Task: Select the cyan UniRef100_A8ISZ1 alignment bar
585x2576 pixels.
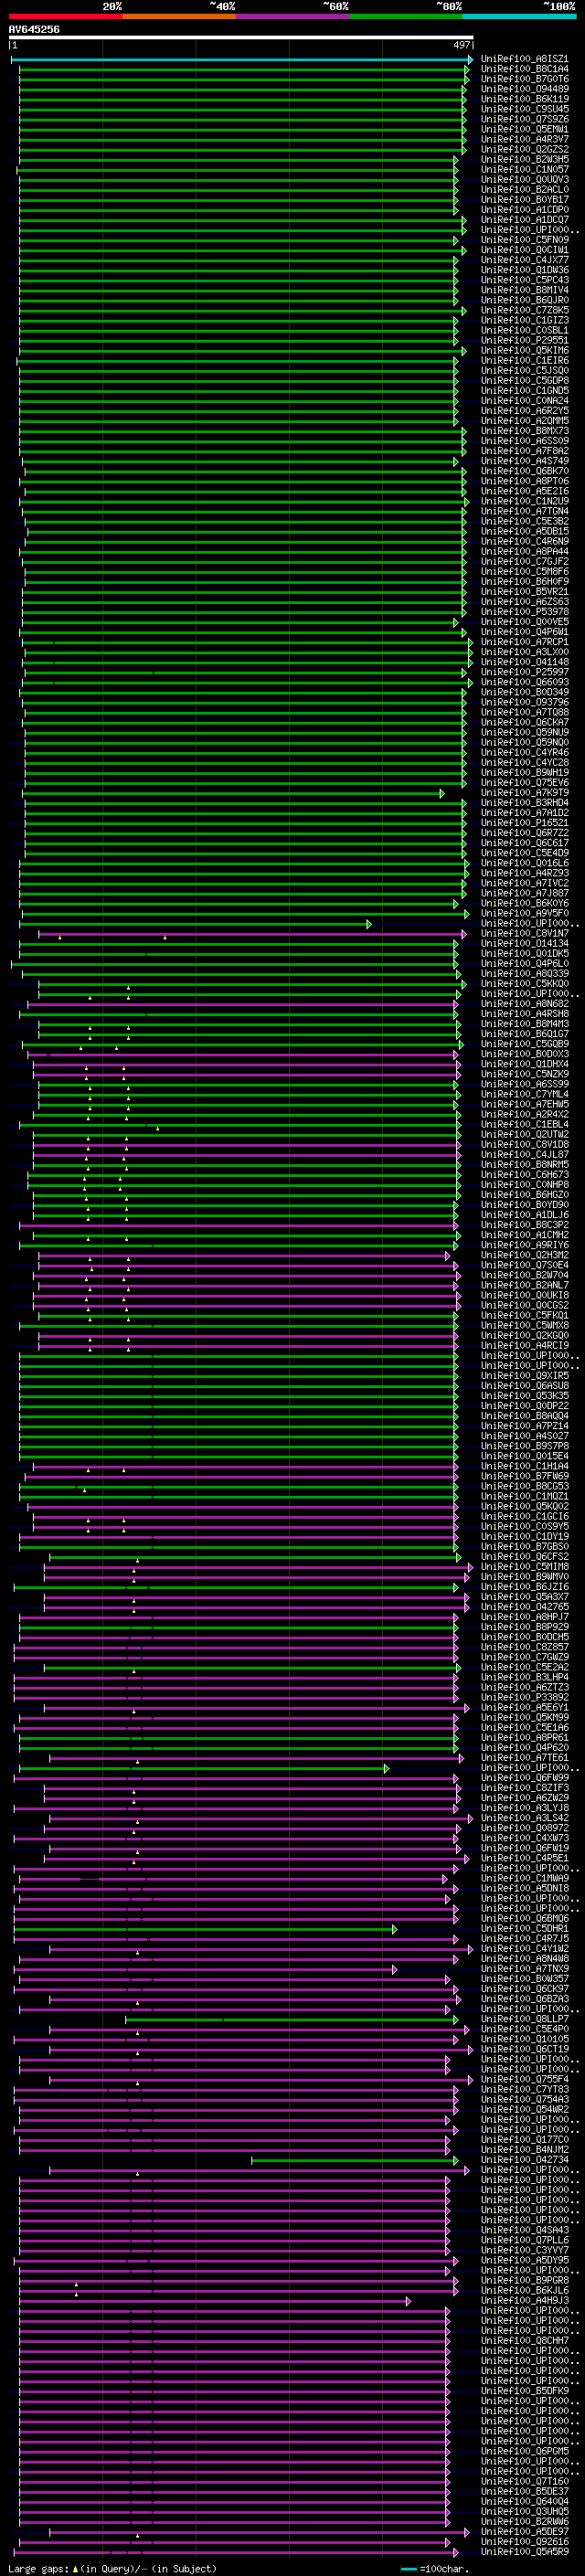Action: click(241, 60)
